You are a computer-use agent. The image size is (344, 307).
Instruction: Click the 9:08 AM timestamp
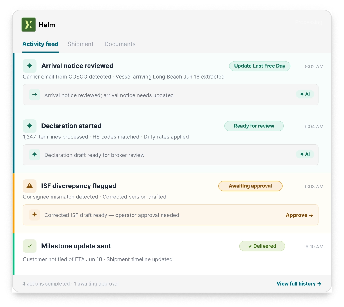(x=314, y=187)
